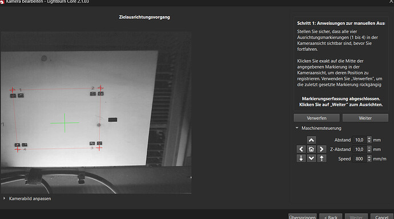Click the mm/m unit label next to Speed

click(x=380, y=159)
